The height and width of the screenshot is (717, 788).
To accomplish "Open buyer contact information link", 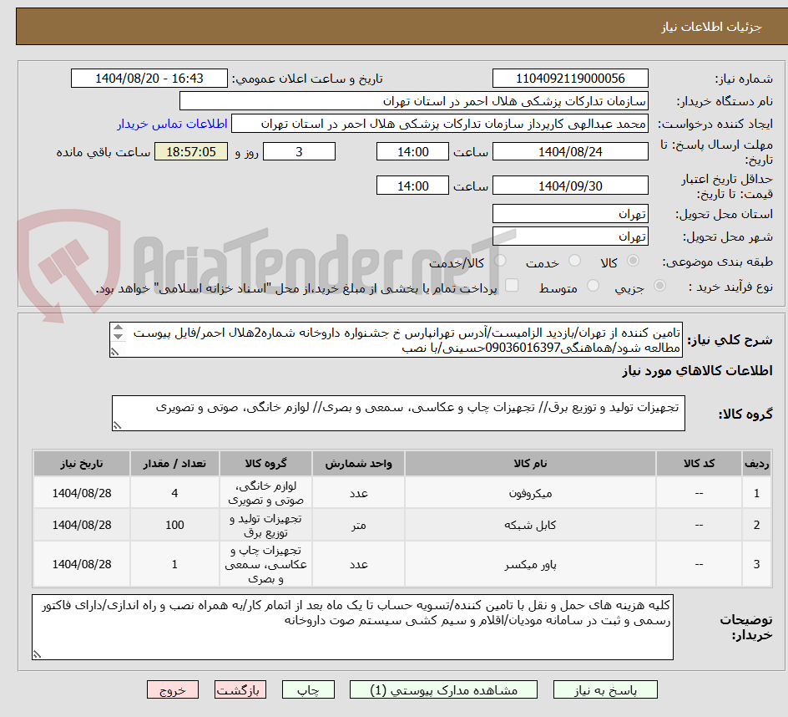I will (x=172, y=124).
